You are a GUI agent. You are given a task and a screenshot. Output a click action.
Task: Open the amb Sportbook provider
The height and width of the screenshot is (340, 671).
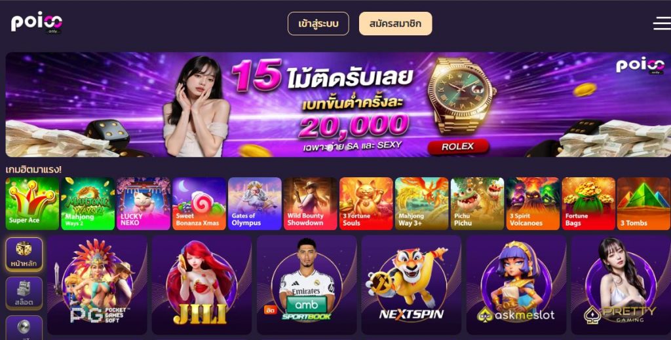[307, 284]
